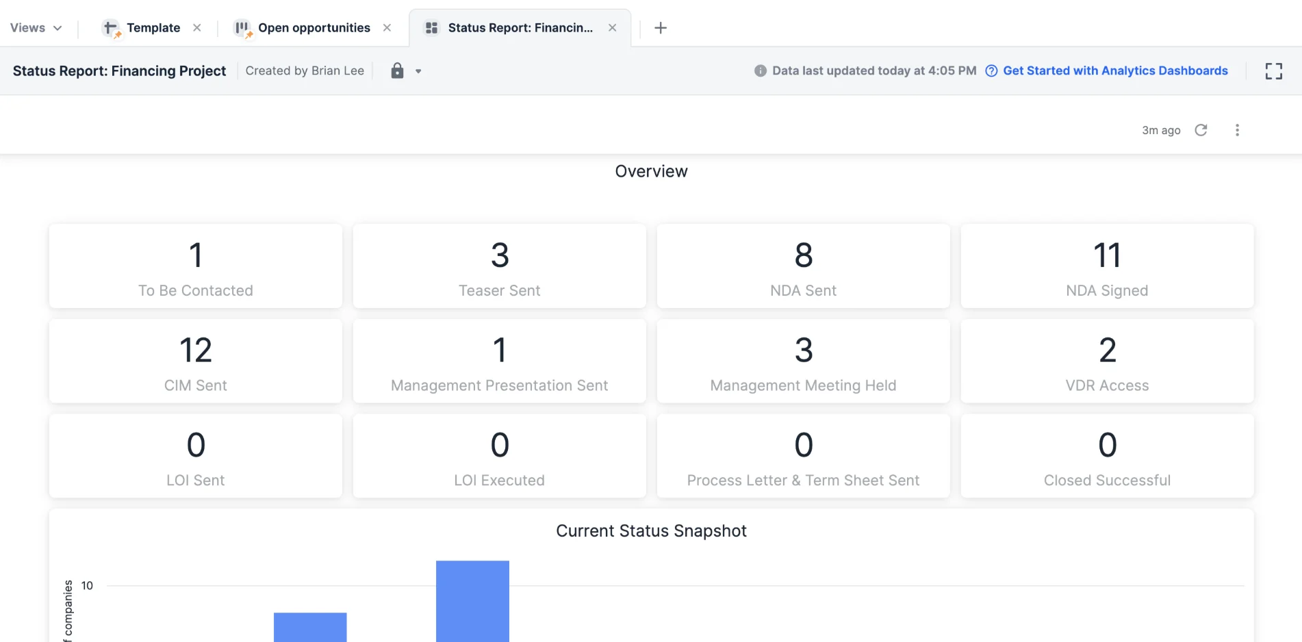Image resolution: width=1302 pixels, height=642 pixels.
Task: Open the Views dropdown
Action: click(x=36, y=28)
